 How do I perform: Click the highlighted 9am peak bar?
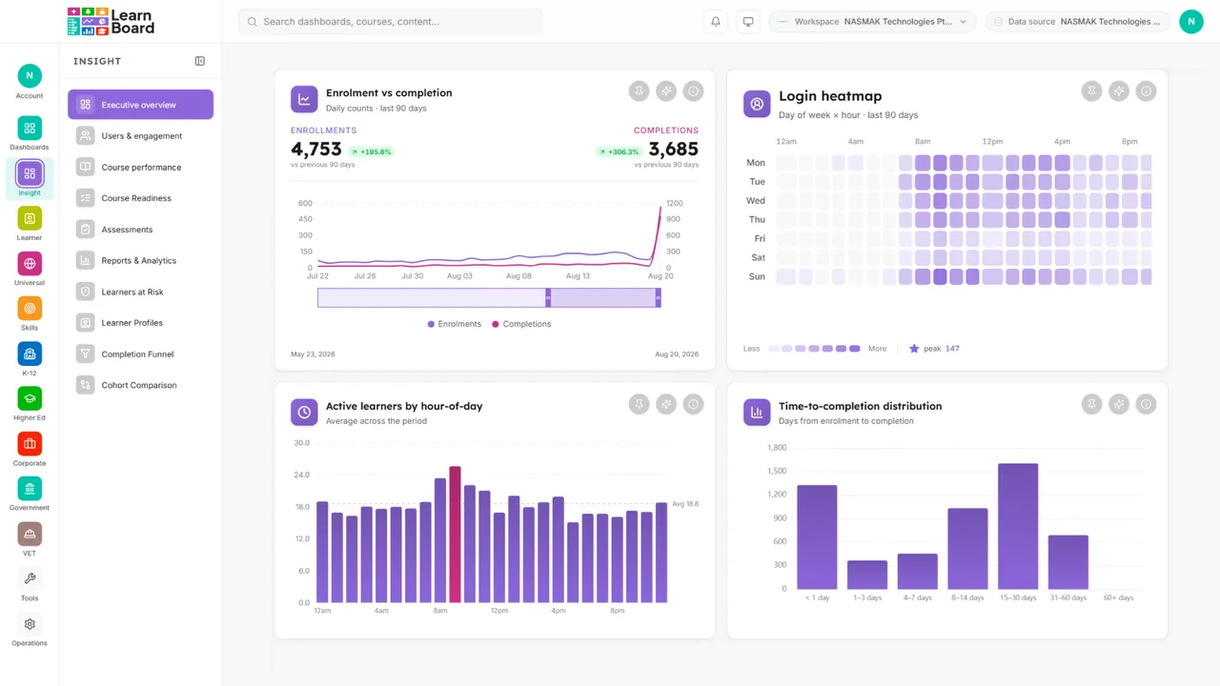[455, 535]
